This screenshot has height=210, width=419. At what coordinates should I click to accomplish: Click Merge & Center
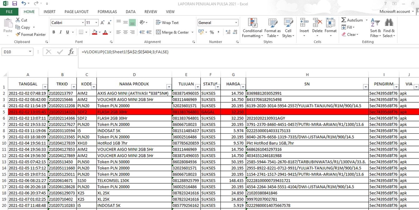(x=173, y=32)
